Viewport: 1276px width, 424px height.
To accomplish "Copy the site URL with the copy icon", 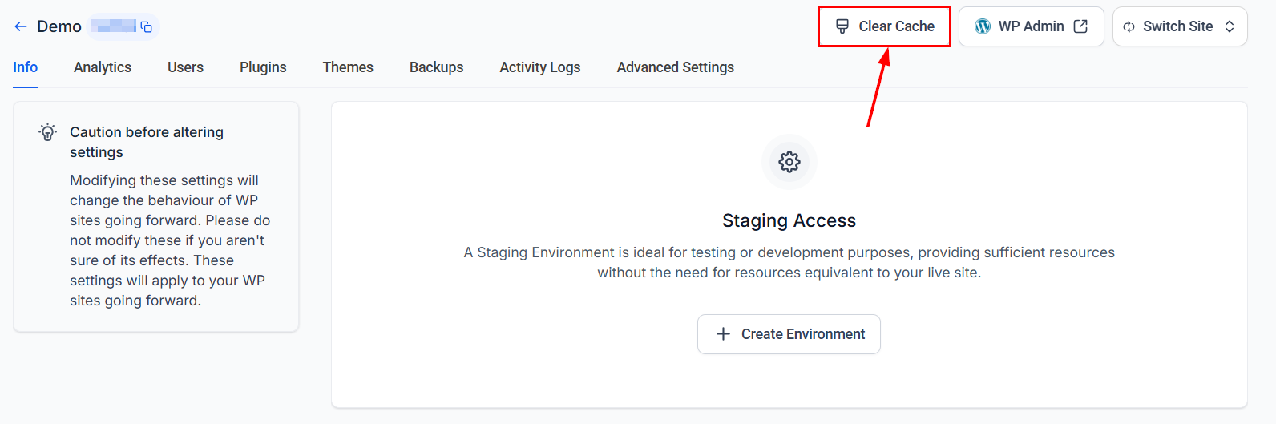I will pyautogui.click(x=147, y=27).
